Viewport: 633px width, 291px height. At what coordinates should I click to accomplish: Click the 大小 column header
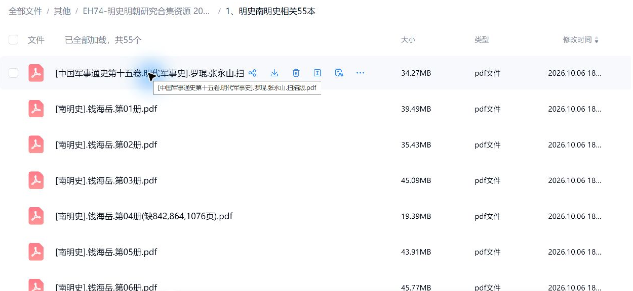click(408, 40)
